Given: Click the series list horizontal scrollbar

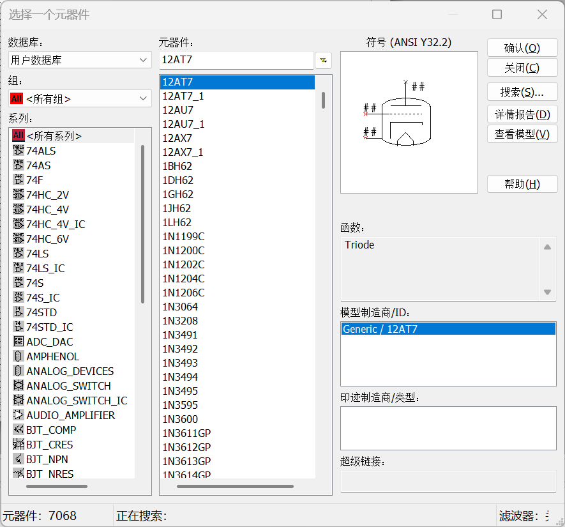Looking at the screenshot, I should 57,487.
